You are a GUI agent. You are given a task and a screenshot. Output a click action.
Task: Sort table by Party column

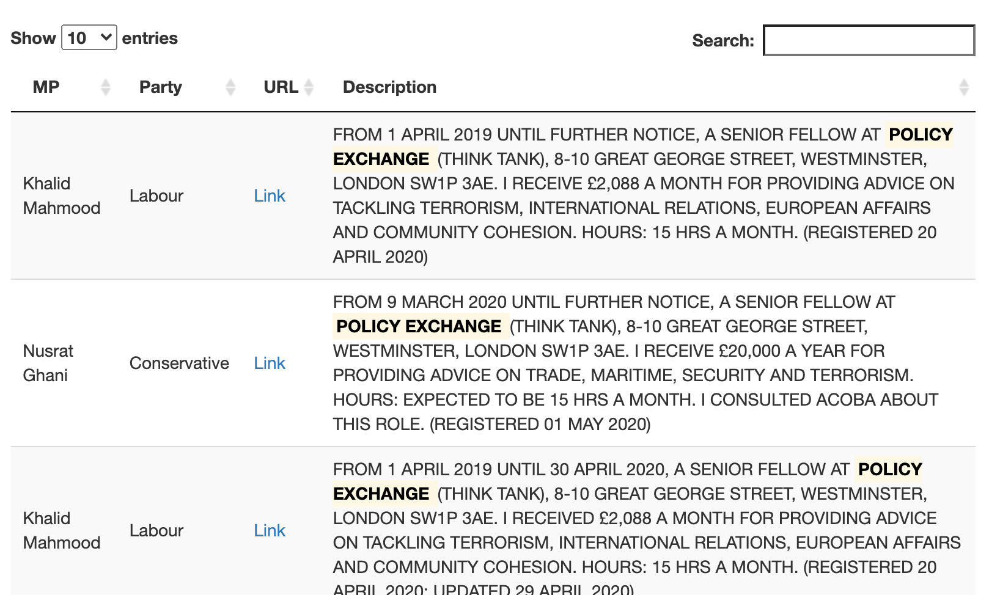[x=230, y=87]
